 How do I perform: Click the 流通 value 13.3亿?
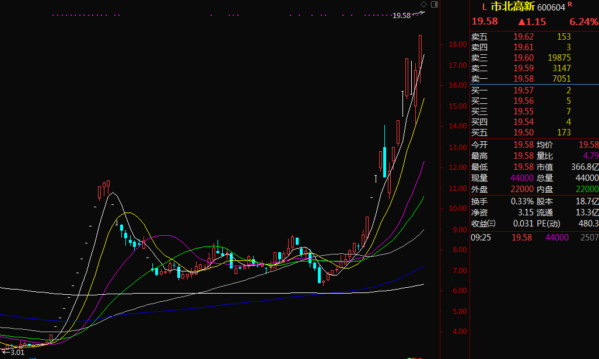coord(587,212)
